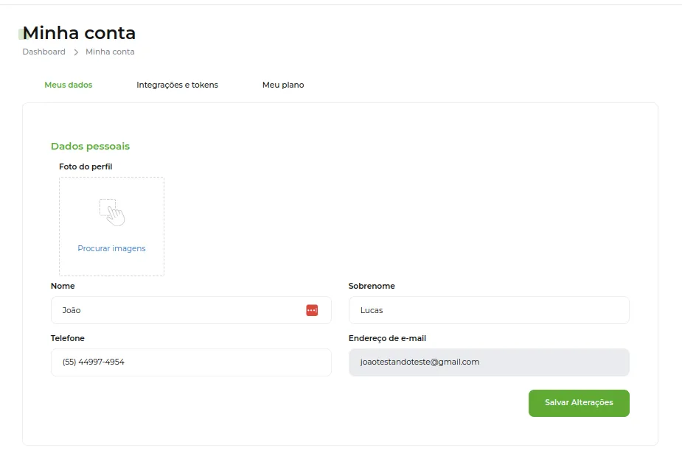Click the Foto do perfil label
Image resolution: width=682 pixels, height=456 pixels.
point(86,166)
